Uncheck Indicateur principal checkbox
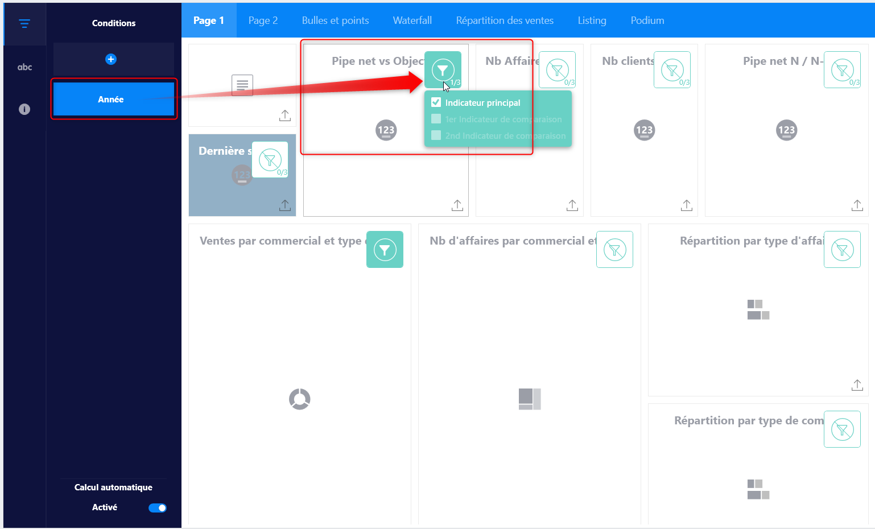This screenshot has width=875, height=529. click(x=436, y=102)
